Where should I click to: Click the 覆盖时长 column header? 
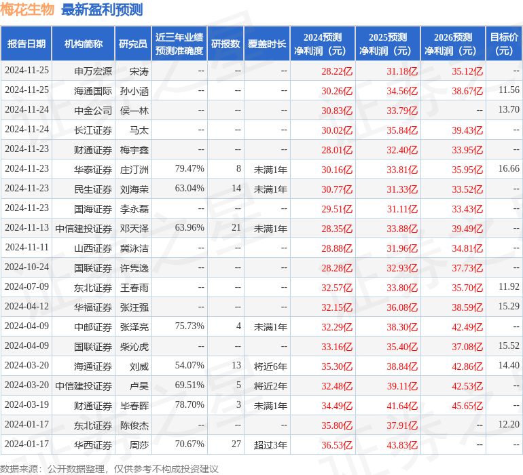pyautogui.click(x=267, y=44)
